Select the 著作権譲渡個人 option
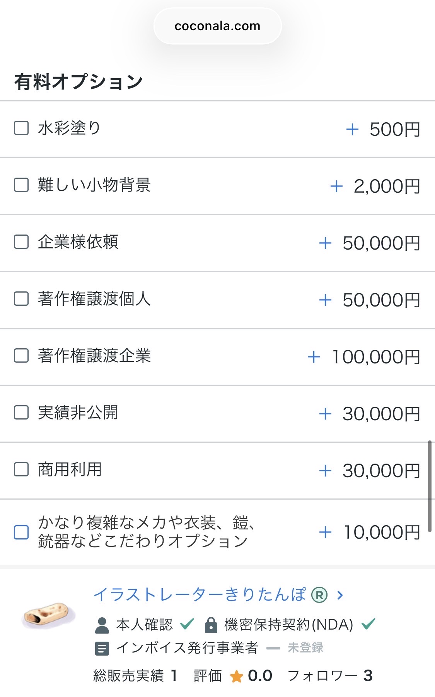 [x=21, y=299]
